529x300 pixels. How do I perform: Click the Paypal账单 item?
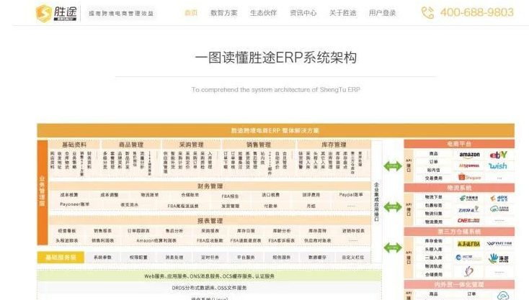click(351, 195)
